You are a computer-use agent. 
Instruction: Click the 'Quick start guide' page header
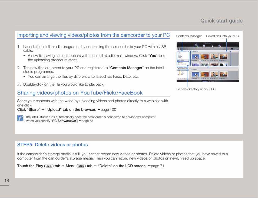click(221, 21)
